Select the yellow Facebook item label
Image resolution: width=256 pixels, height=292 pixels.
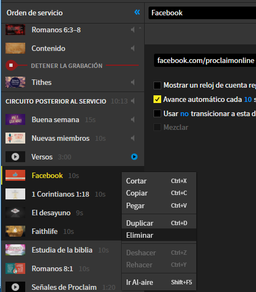(47, 175)
